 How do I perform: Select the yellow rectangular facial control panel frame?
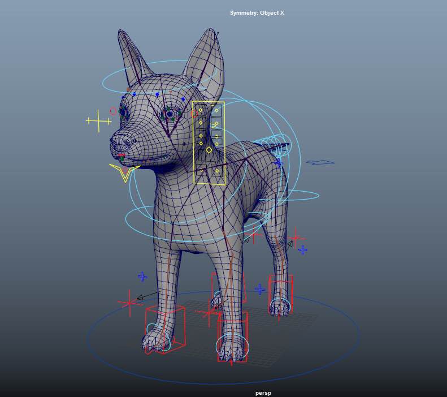tap(209, 143)
